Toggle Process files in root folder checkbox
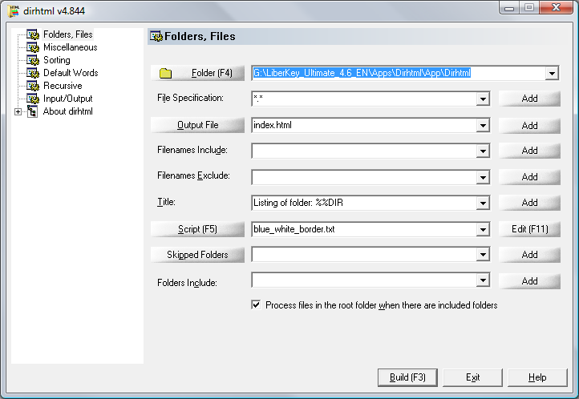 pyautogui.click(x=256, y=304)
